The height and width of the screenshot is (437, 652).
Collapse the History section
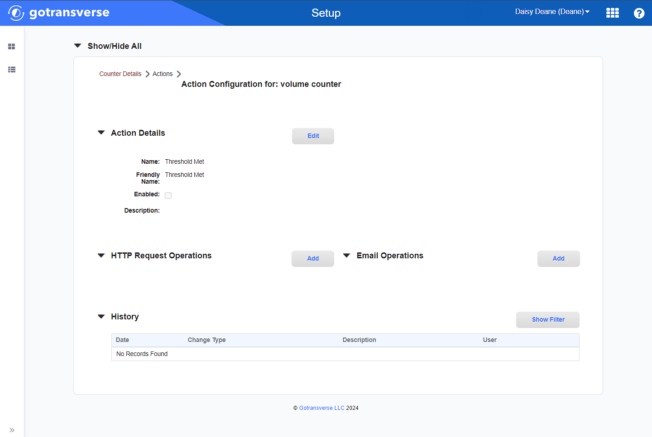pos(101,316)
